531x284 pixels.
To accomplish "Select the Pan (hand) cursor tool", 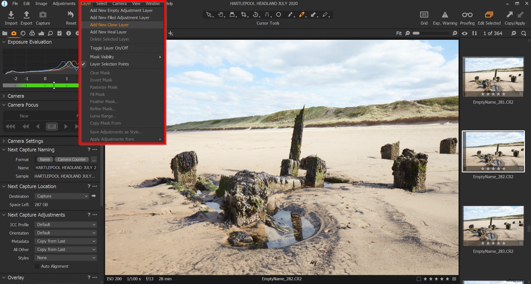I will click(x=221, y=15).
